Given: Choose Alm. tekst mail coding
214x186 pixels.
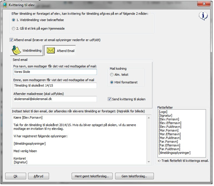Looking at the screenshot, I should pos(112,75).
